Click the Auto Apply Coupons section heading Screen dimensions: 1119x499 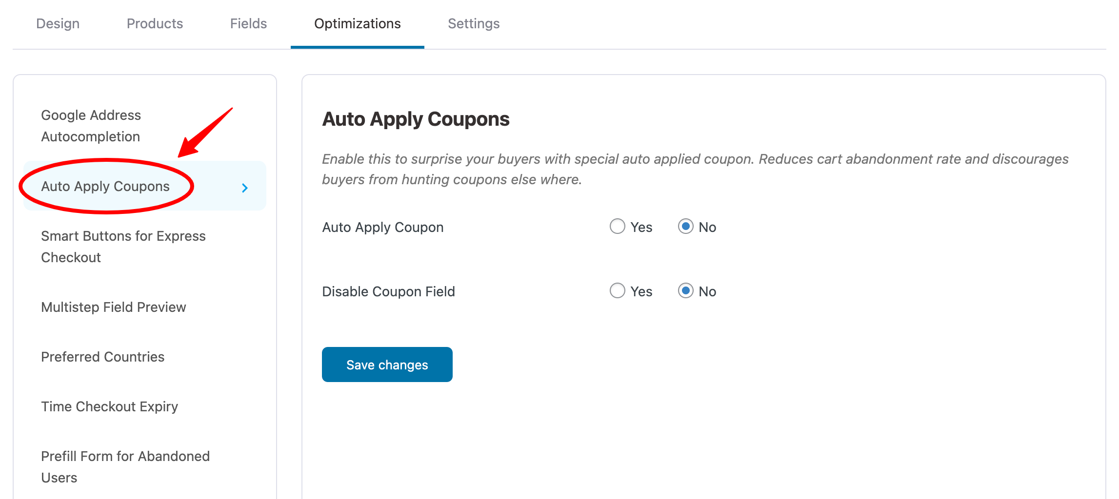click(x=415, y=119)
